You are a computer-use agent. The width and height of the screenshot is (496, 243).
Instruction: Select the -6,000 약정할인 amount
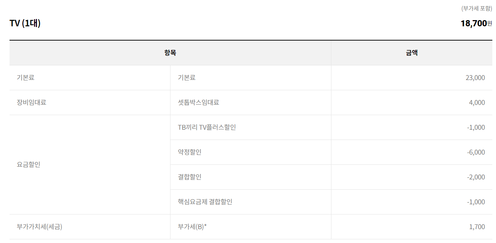pos(476,152)
